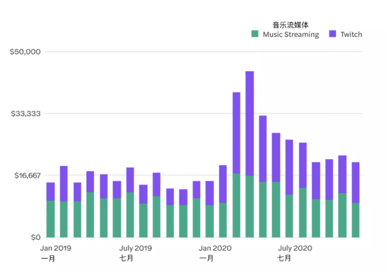Click the purple Twitch legend swatch
388x272 pixels.
tap(333, 34)
